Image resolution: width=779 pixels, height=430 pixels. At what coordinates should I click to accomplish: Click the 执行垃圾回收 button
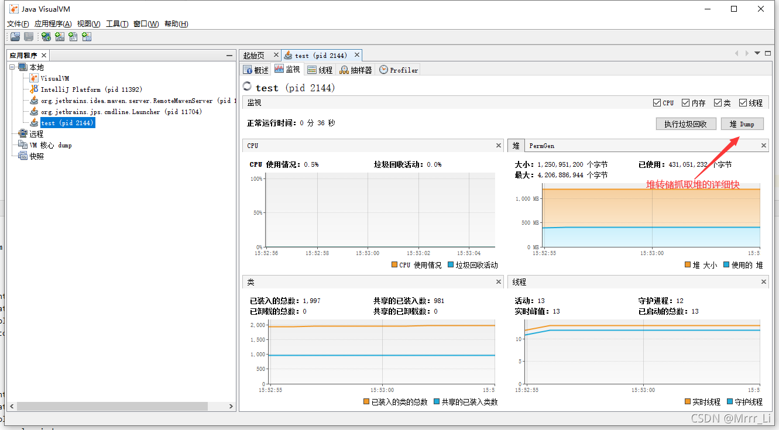click(686, 124)
